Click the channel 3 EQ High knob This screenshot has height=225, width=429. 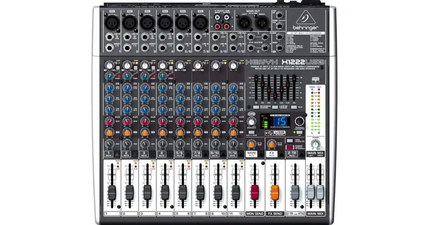click(x=145, y=88)
